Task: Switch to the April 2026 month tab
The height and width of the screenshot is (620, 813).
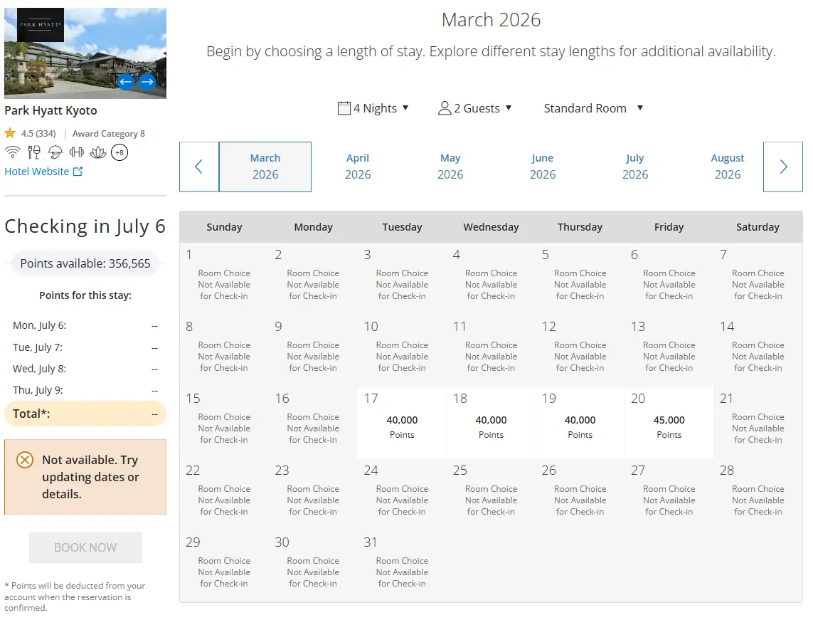Action: point(358,167)
